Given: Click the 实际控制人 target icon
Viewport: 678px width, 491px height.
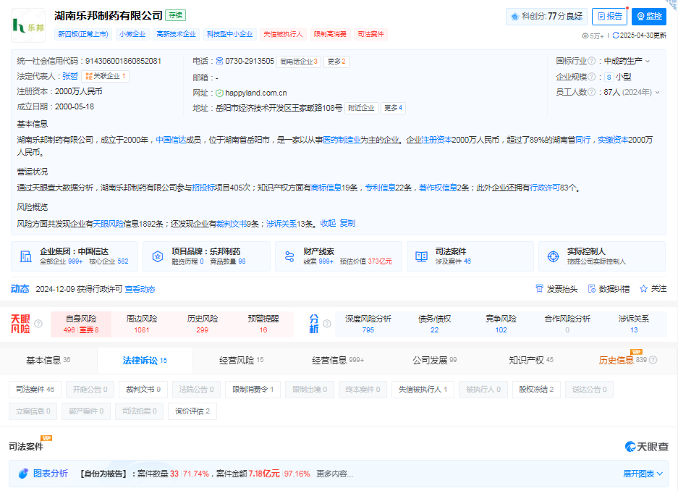Looking at the screenshot, I should pos(553,256).
